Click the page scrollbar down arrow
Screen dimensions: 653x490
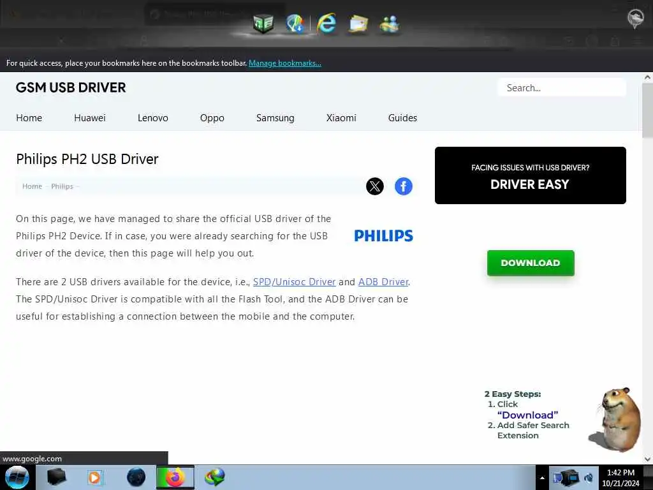pos(647,459)
